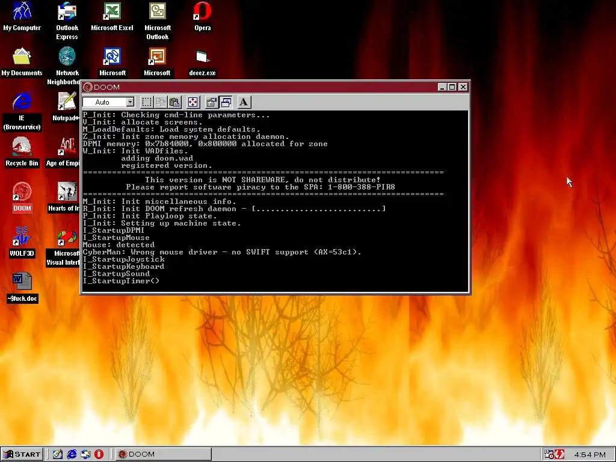Launch Internet Explorer from quick launch
Viewport: 616px width, 462px height.
(72, 454)
